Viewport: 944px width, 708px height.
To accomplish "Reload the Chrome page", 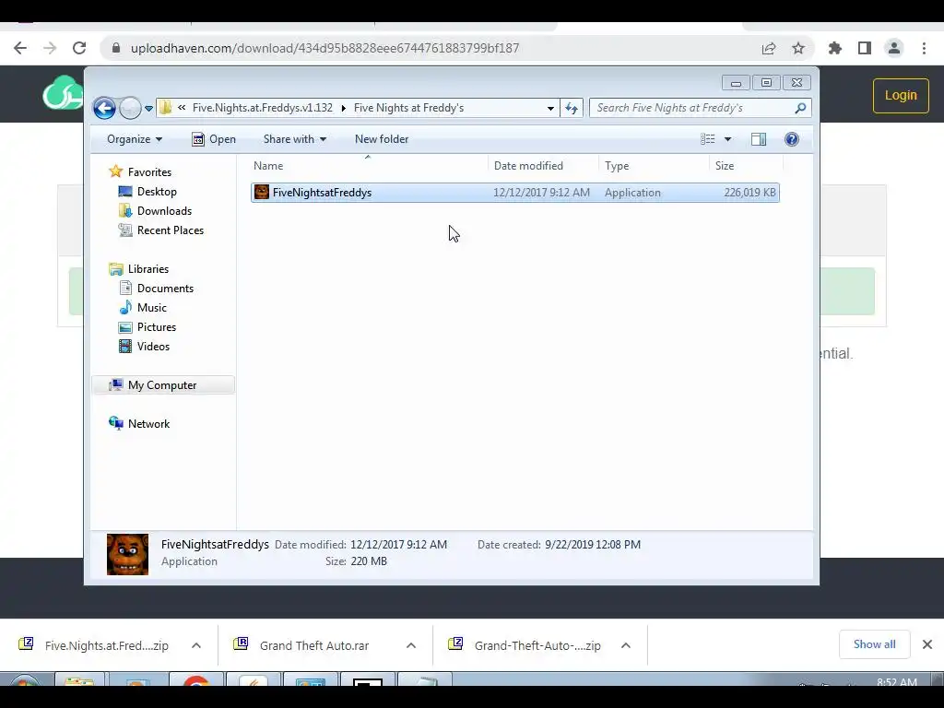I will [79, 48].
